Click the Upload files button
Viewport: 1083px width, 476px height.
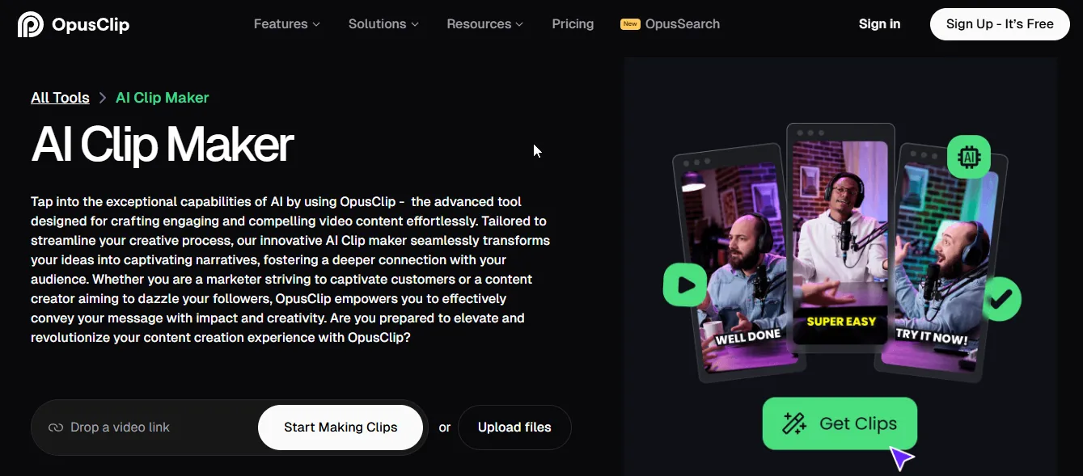[514, 428]
